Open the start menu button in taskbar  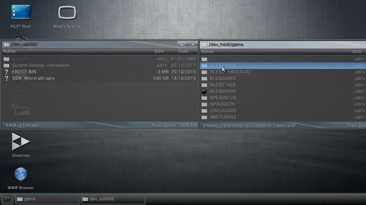7,199
